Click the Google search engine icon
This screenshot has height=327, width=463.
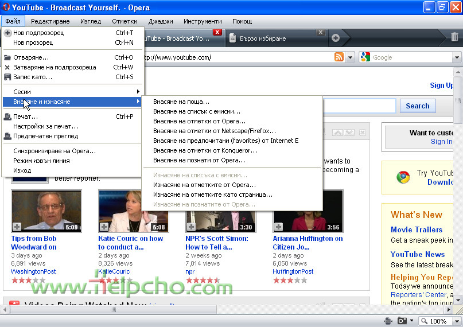click(365, 57)
